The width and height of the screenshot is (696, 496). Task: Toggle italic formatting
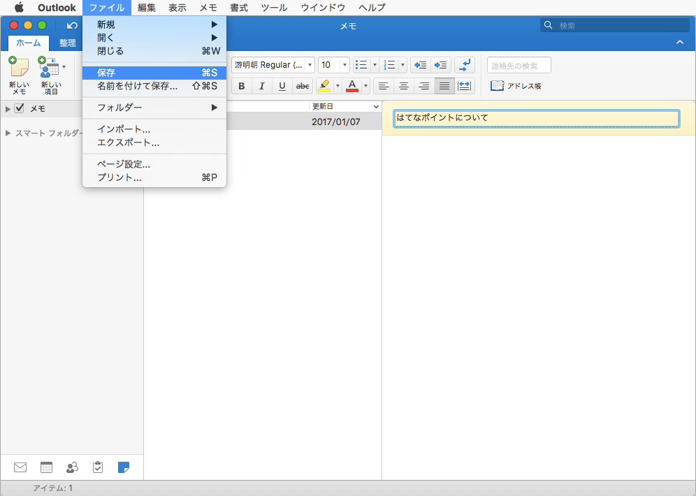click(x=262, y=86)
